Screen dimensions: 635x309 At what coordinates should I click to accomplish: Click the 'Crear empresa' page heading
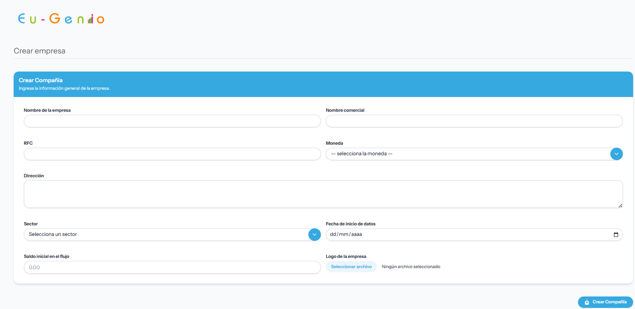[40, 51]
